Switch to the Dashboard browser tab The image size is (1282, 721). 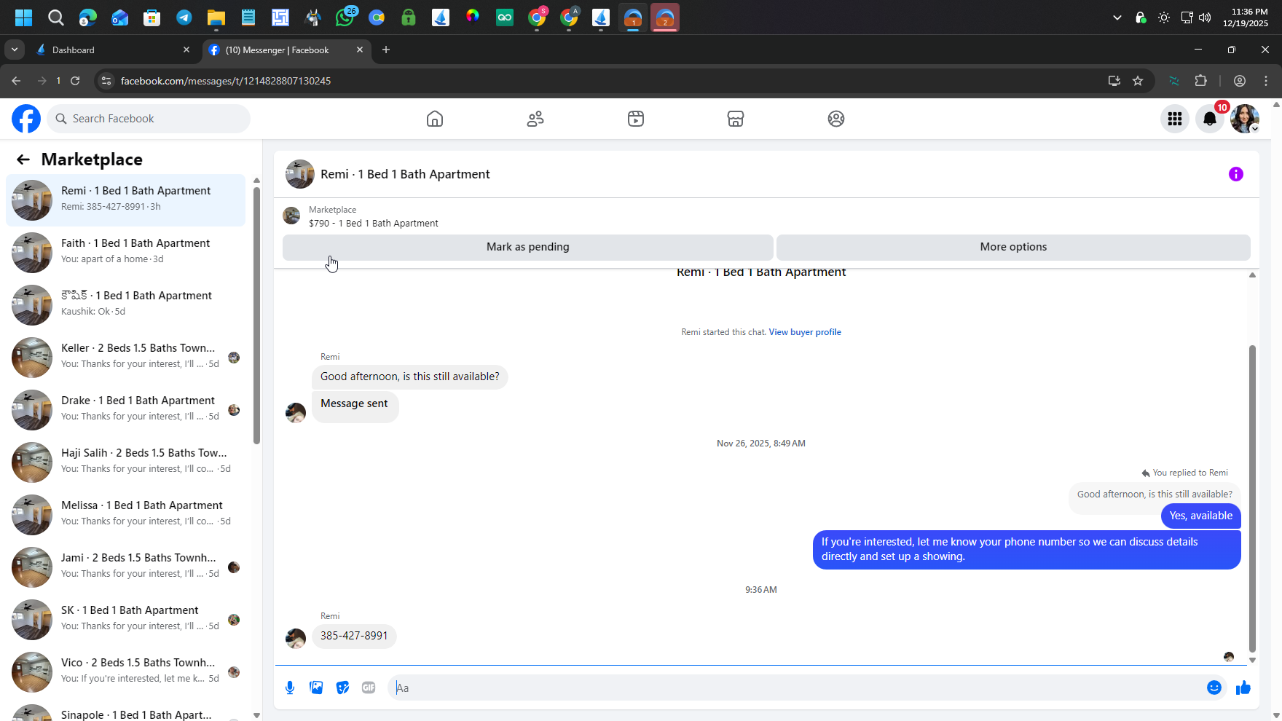pos(113,50)
